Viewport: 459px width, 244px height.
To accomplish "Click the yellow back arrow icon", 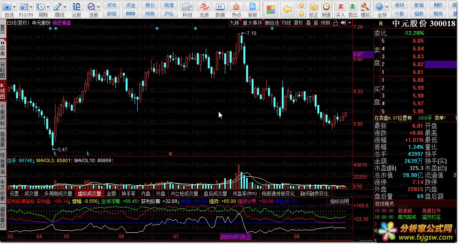I will pos(288,9).
